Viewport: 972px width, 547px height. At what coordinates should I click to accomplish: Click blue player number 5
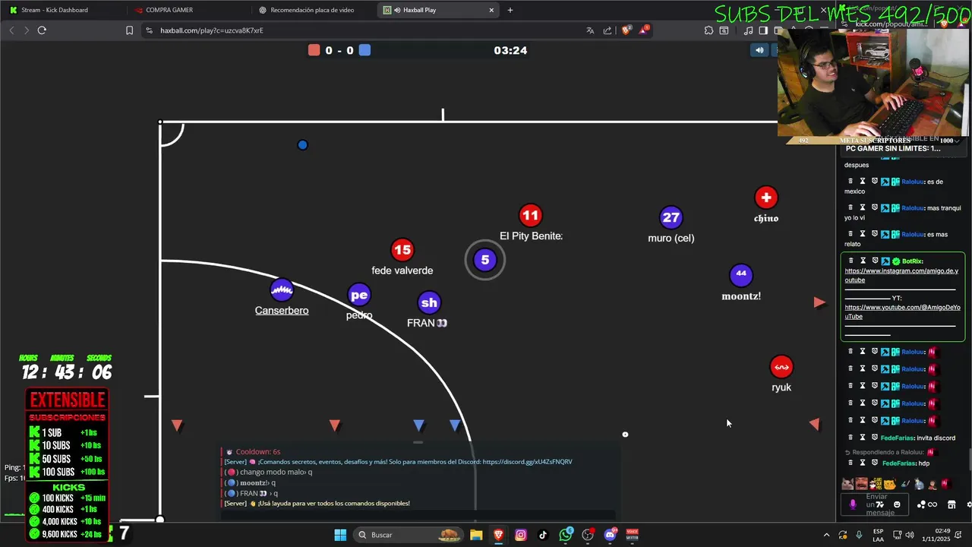coord(485,260)
